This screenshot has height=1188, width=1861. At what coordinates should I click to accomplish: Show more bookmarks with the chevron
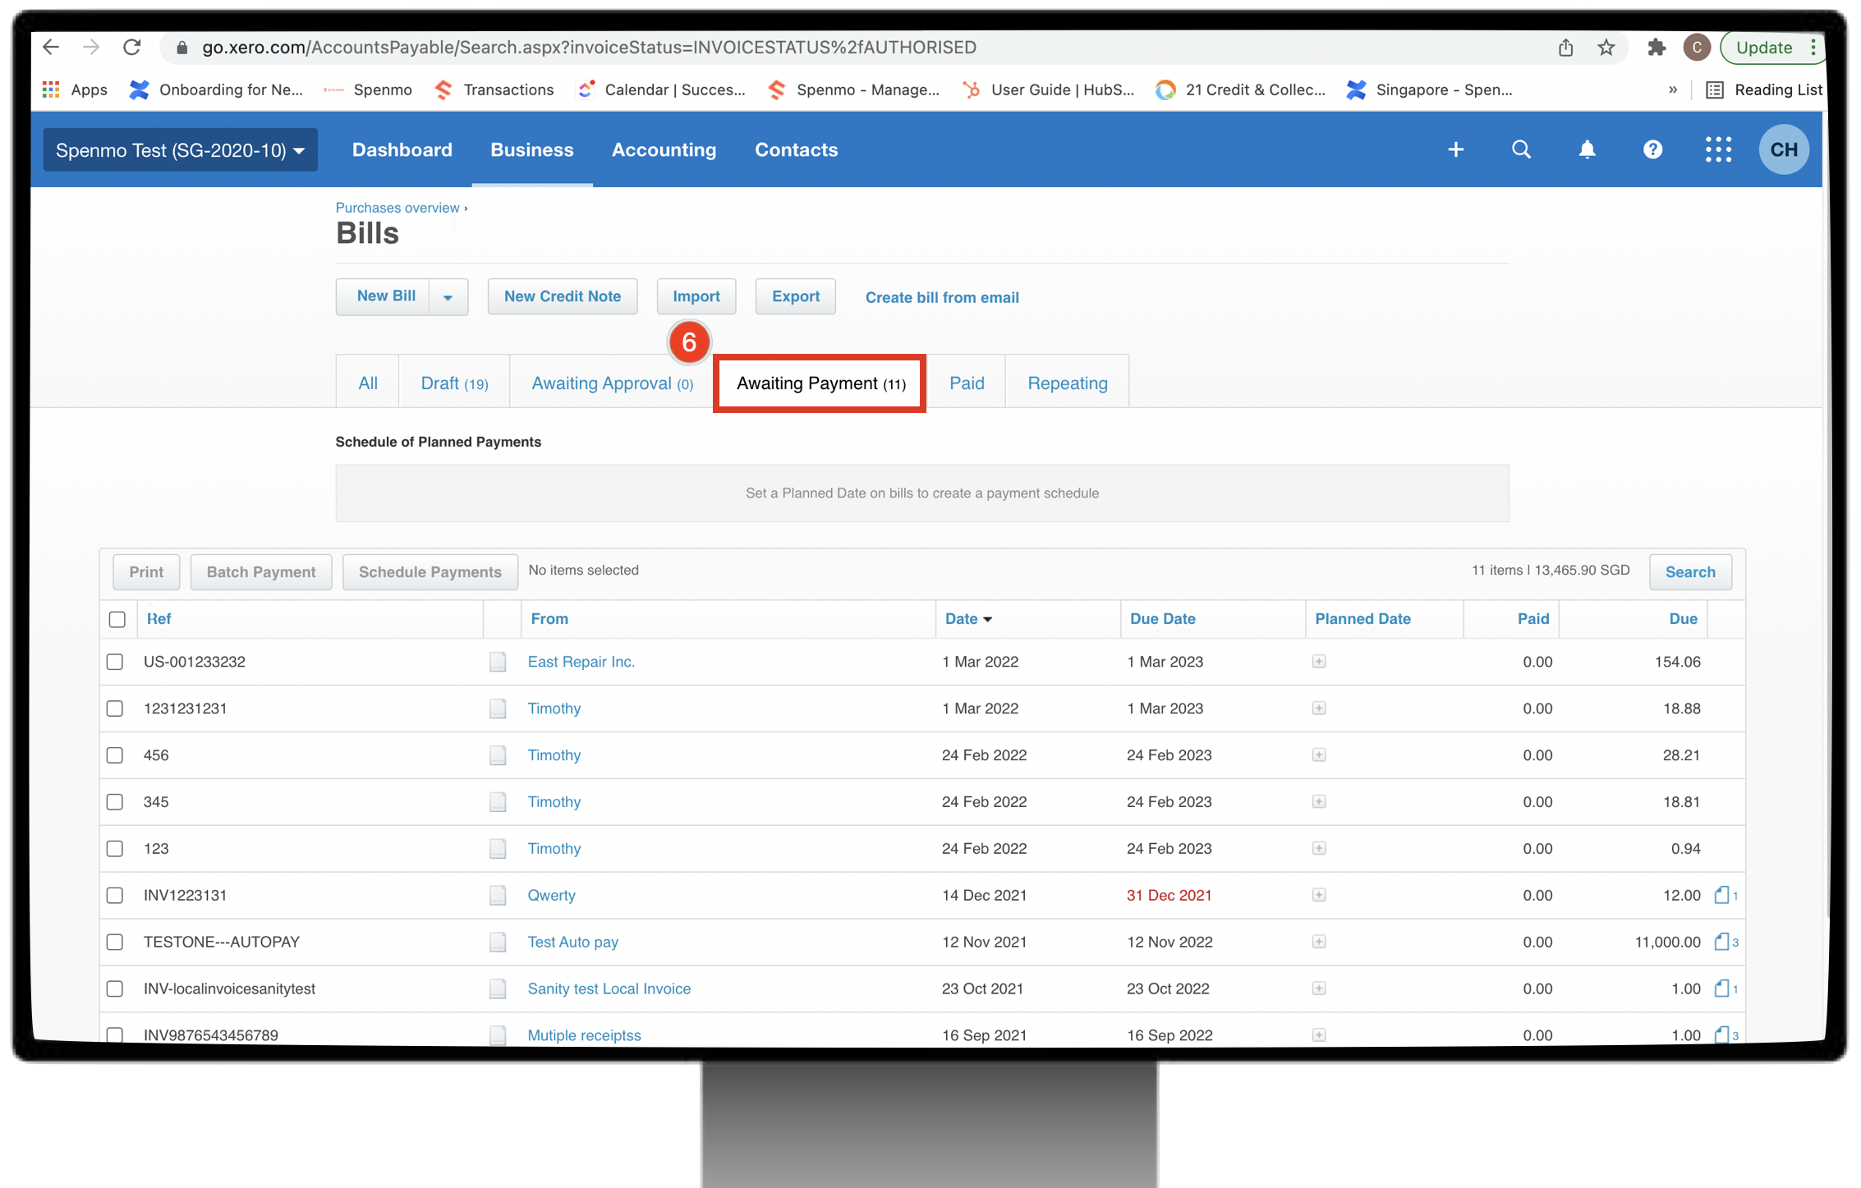click(1673, 89)
